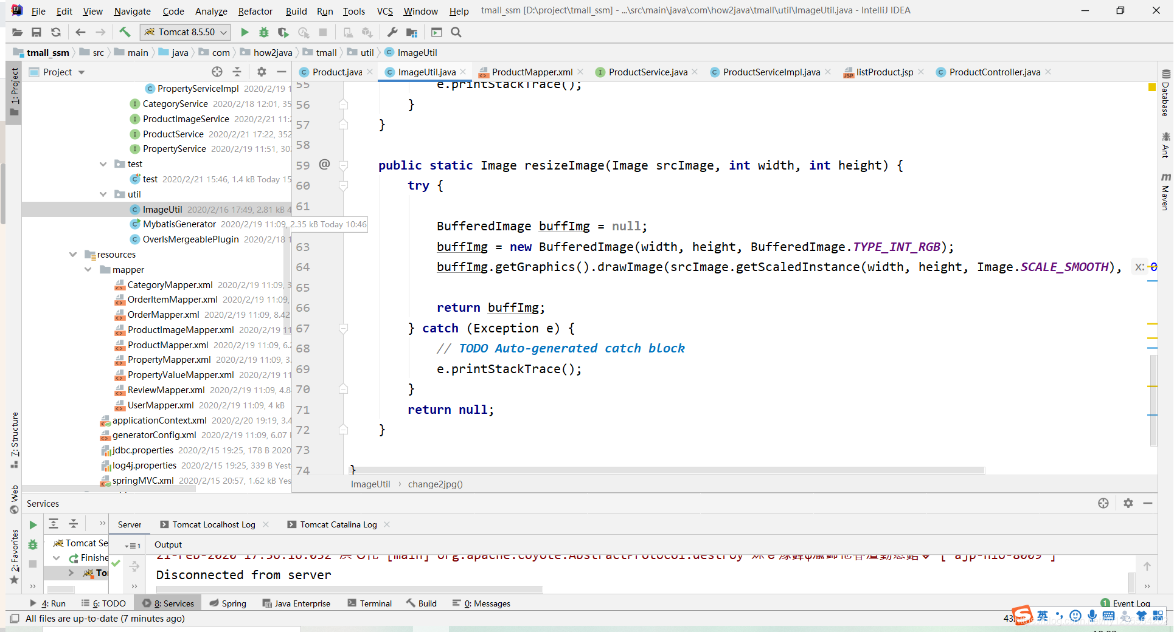Viewport: 1174px width, 632px height.
Task: Open the Project panel gear options
Action: (262, 72)
